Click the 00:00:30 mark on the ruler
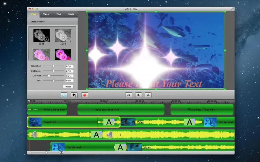This screenshot has height=162, width=260. pos(140,101)
